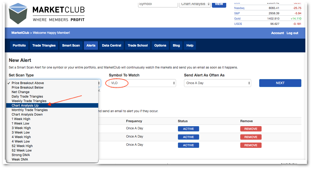The width and height of the screenshot is (312, 169).
Task: Select Strong DMA option
Action: click(52, 155)
